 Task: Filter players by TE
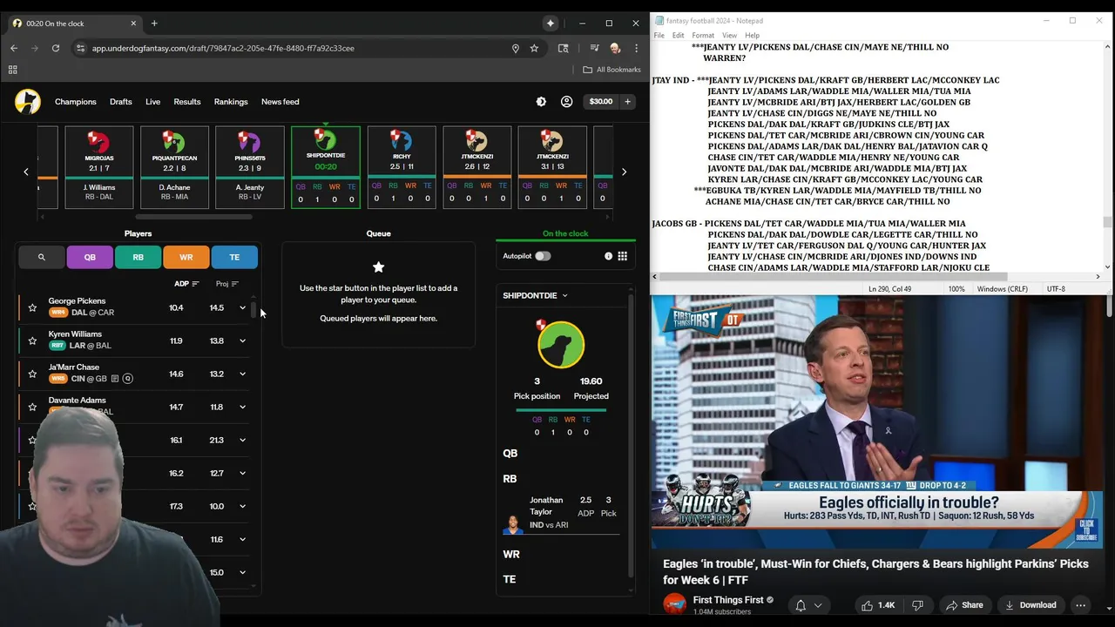pos(234,257)
